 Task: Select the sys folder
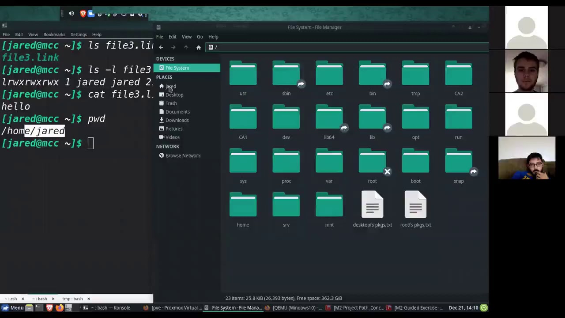tap(243, 166)
